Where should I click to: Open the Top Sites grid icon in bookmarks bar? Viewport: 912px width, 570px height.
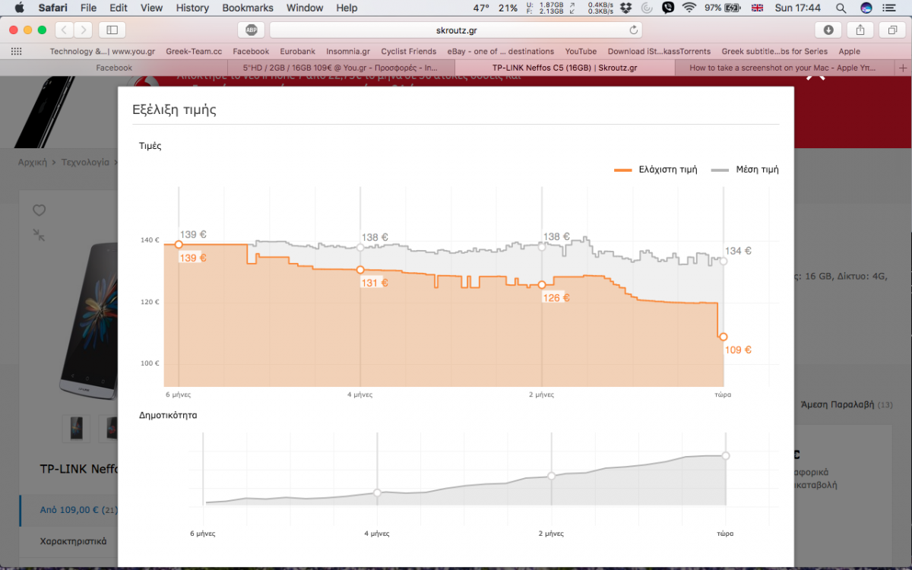(x=16, y=52)
